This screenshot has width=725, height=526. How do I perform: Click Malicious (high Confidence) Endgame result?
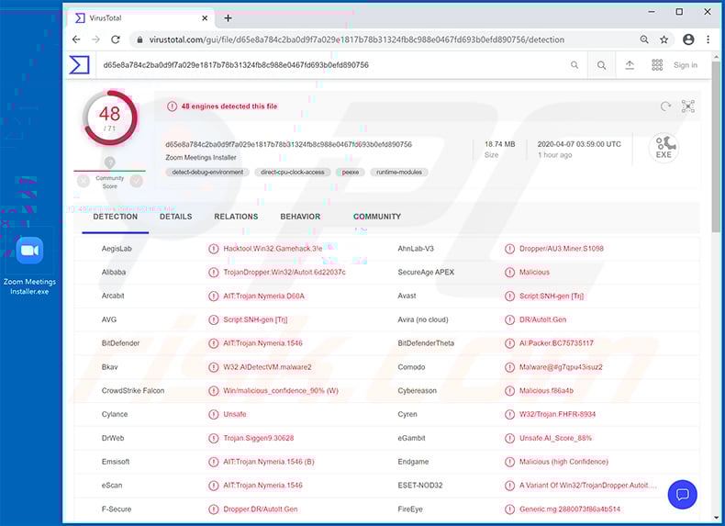(x=563, y=462)
